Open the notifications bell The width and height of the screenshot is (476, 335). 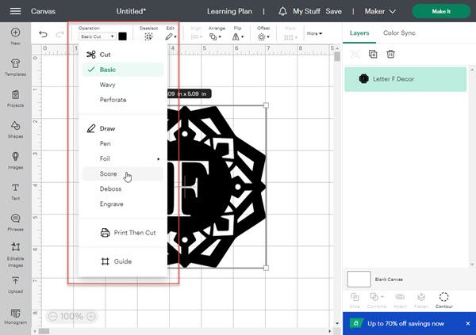(x=284, y=12)
